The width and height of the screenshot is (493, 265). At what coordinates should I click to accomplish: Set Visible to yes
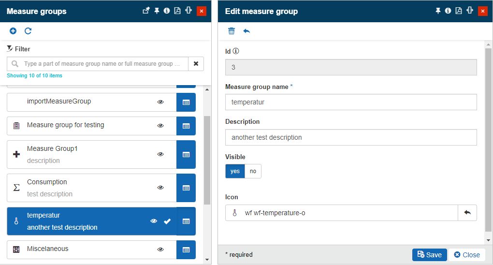pyautogui.click(x=235, y=171)
